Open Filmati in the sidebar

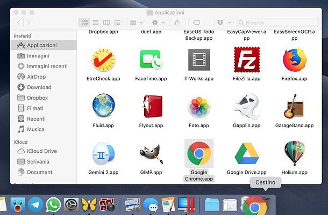[x=44, y=108]
